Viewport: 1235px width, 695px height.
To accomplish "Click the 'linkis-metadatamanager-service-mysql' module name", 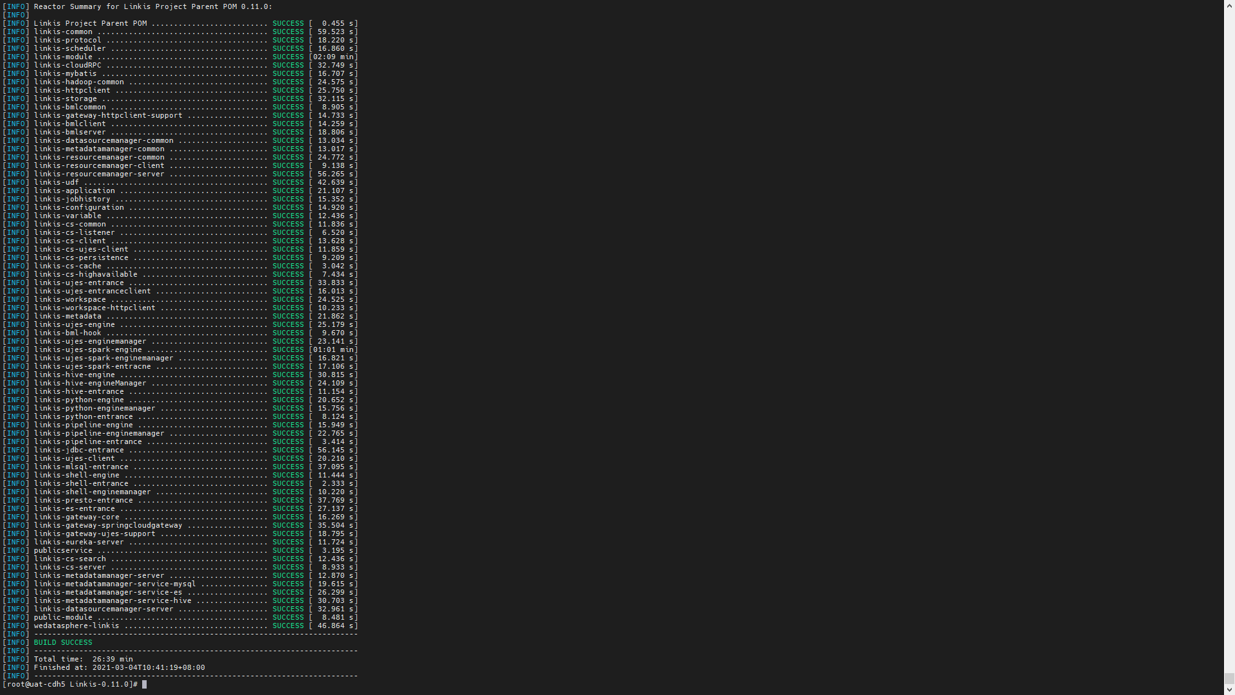I will (x=114, y=584).
